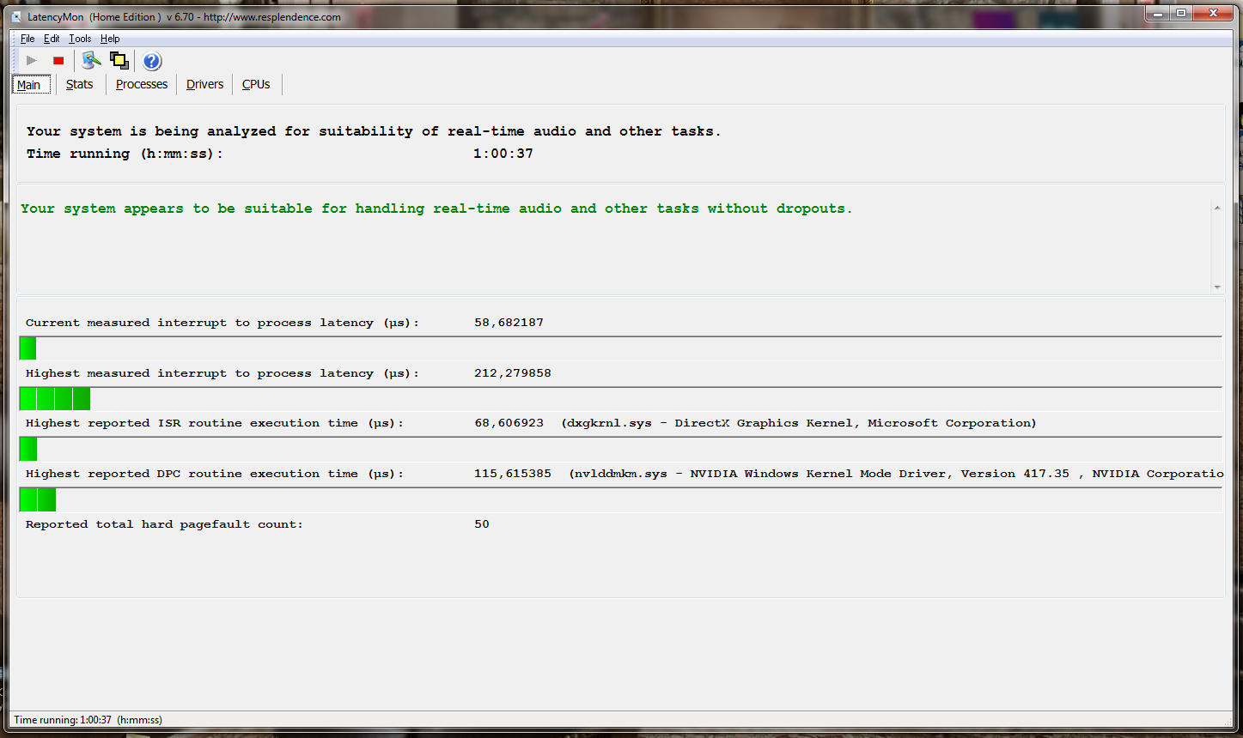The height and width of the screenshot is (738, 1243).
Task: Click the green suitable-for-audio status message
Action: (x=436, y=209)
